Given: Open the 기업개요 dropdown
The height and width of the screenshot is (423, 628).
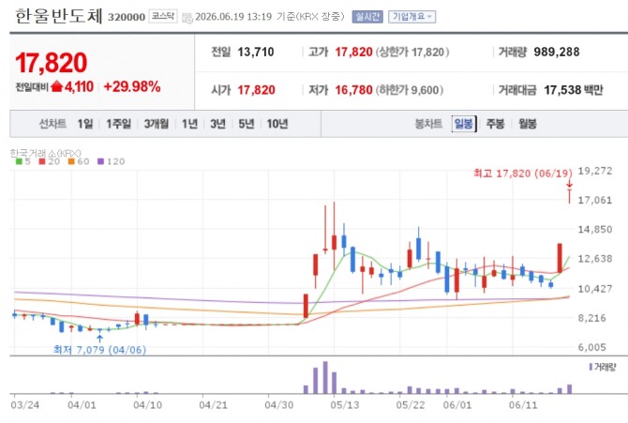Looking at the screenshot, I should (411, 17).
